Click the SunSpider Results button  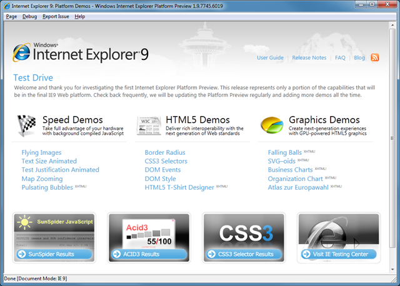(54, 254)
